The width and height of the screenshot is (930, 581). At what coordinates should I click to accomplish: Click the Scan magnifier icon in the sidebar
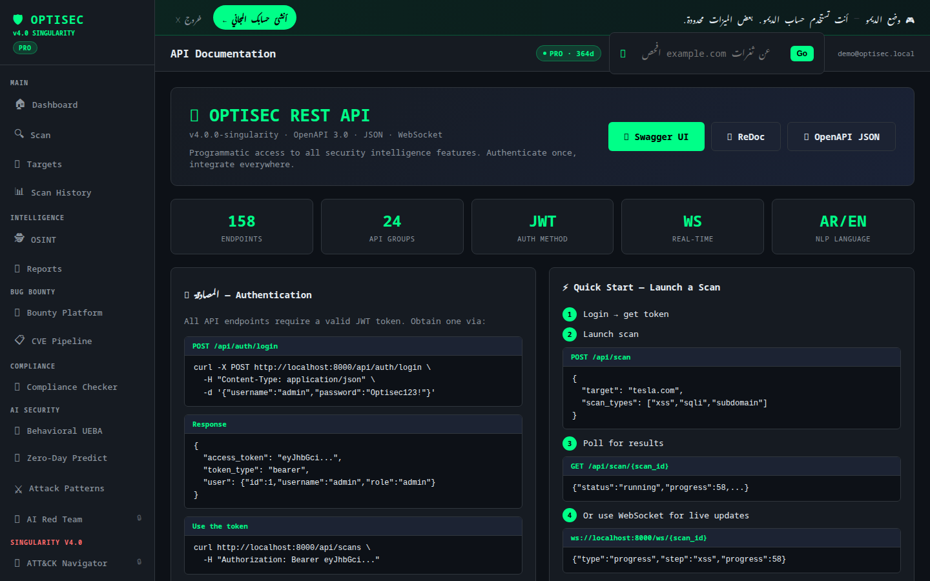[x=19, y=134]
